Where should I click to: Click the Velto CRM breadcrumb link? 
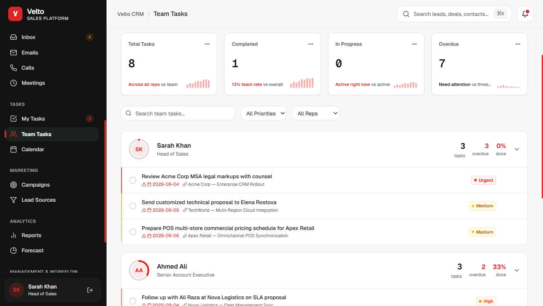tap(130, 14)
